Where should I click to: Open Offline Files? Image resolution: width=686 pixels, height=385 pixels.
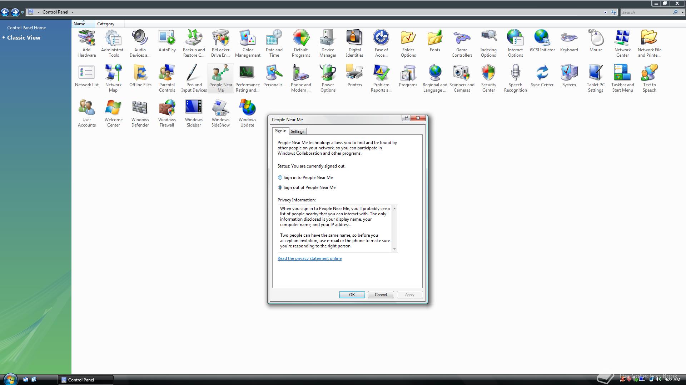tap(140, 76)
